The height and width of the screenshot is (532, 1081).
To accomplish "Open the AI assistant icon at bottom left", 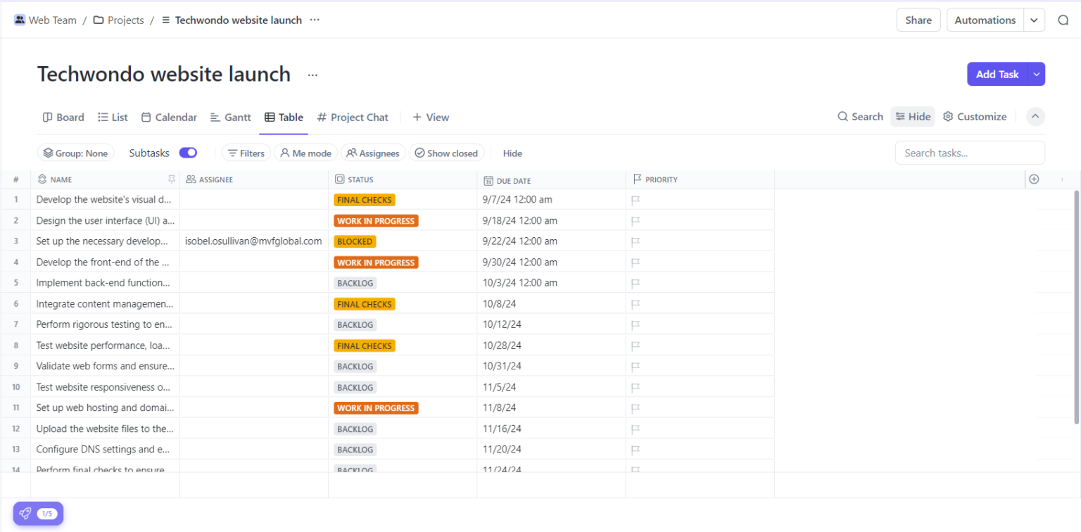I will pyautogui.click(x=25, y=513).
